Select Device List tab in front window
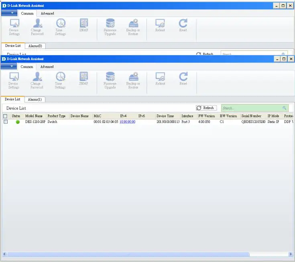The height and width of the screenshot is (262, 295). (12, 99)
